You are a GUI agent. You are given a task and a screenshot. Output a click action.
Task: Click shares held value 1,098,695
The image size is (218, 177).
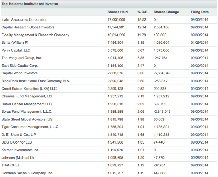point(115,158)
